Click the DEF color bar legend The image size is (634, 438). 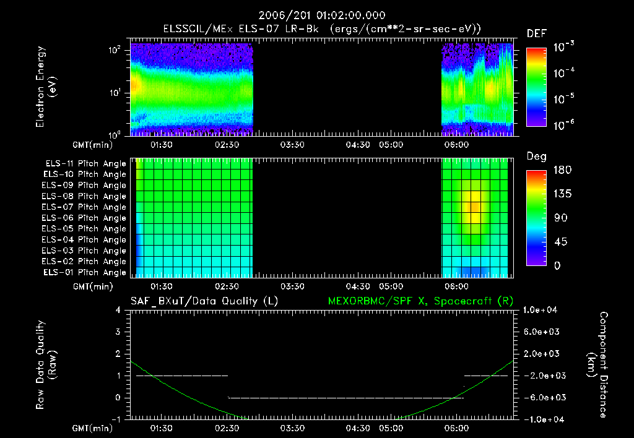point(536,87)
